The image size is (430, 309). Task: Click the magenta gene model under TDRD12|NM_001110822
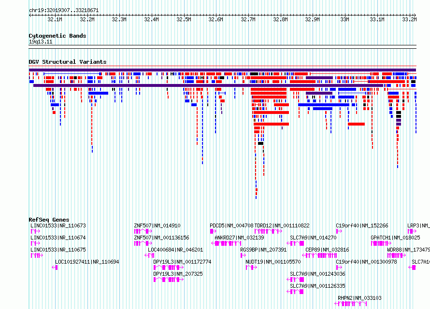(x=268, y=231)
